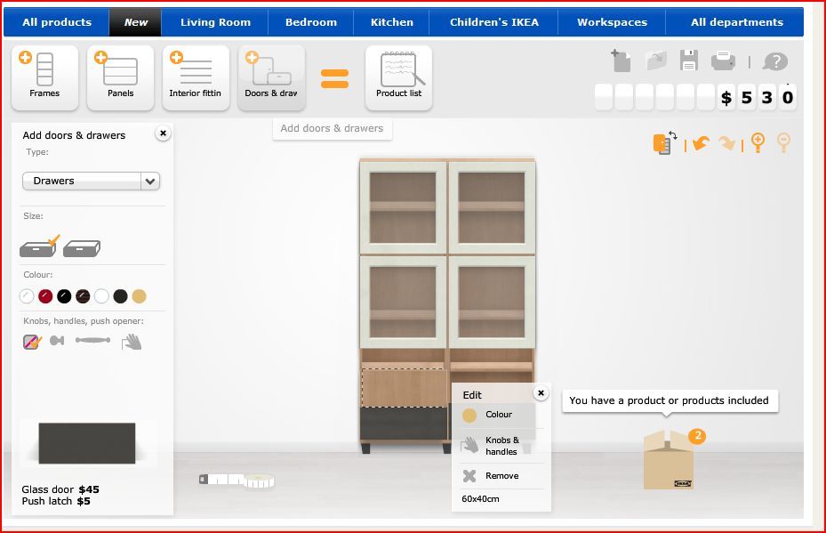
Task: Select the long handle option
Action: [92, 340]
